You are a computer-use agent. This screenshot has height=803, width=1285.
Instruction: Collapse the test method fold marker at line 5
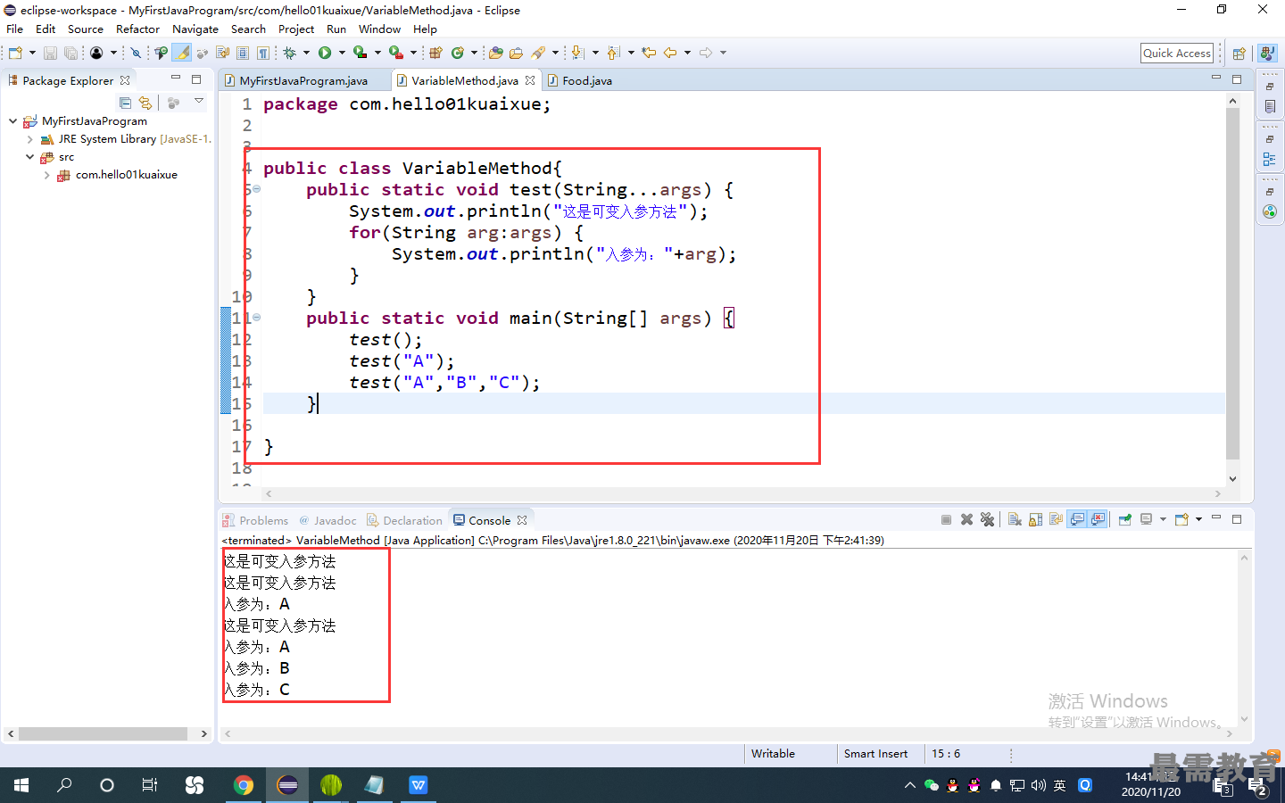click(x=257, y=189)
